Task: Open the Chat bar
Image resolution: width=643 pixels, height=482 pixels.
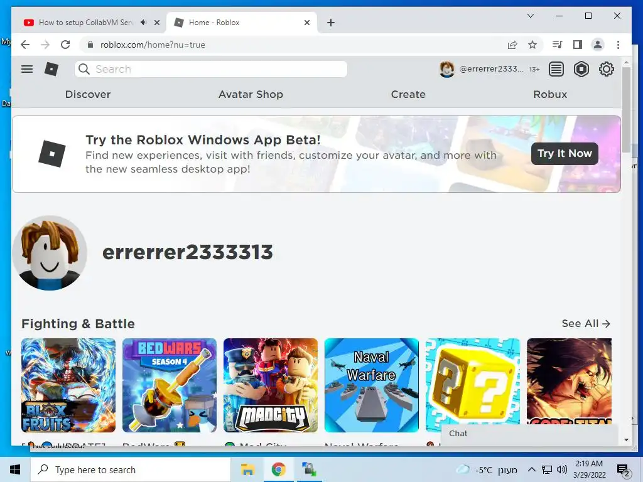Action: (529, 434)
